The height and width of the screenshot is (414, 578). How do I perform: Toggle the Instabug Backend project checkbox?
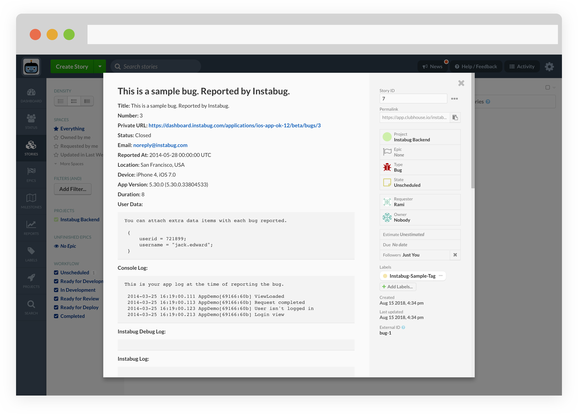(56, 220)
